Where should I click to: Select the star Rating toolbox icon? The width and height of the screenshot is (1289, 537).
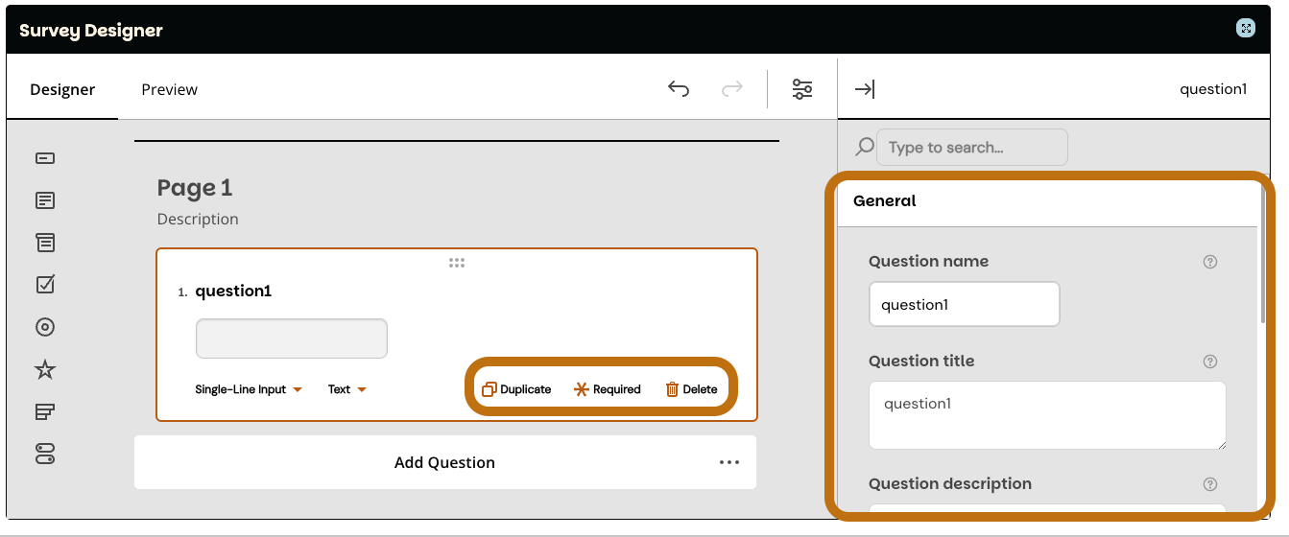(45, 369)
